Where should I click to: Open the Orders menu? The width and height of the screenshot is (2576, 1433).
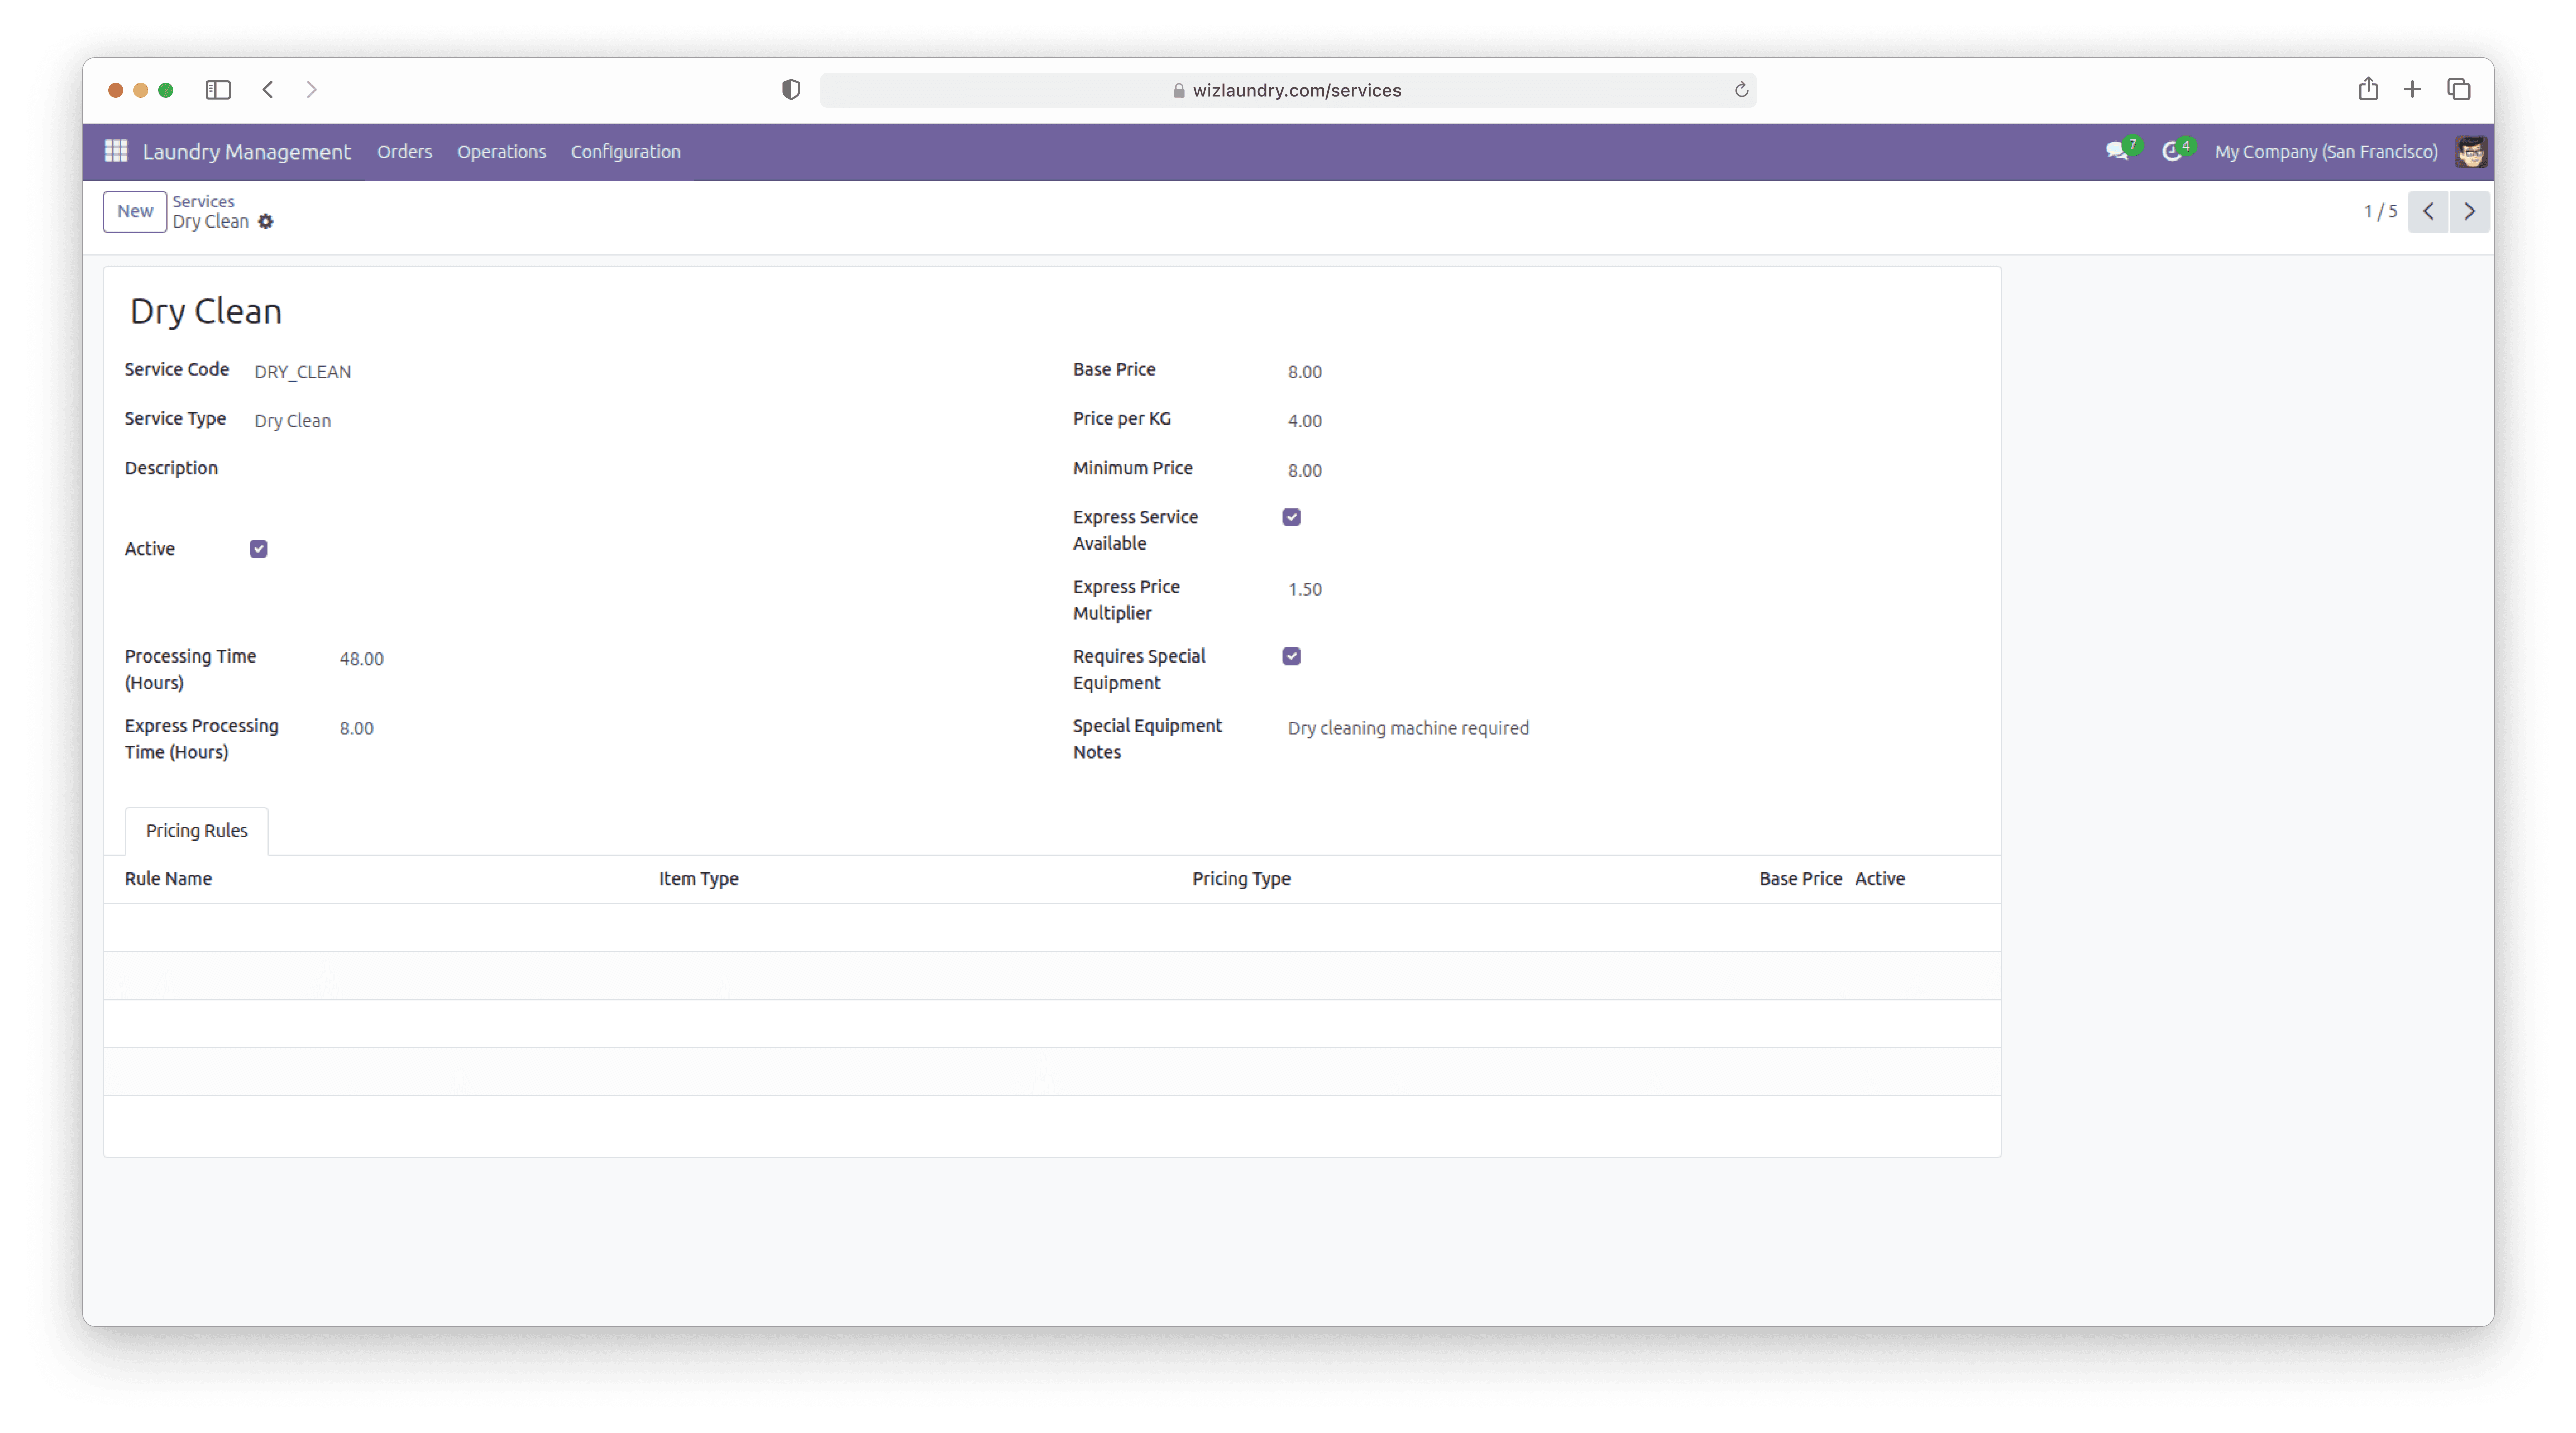[404, 152]
